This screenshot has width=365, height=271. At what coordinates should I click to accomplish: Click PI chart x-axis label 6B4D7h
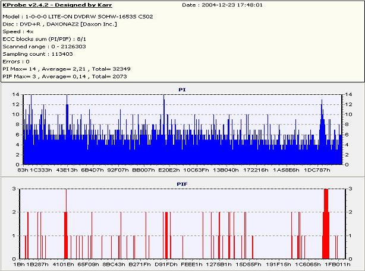point(92,170)
